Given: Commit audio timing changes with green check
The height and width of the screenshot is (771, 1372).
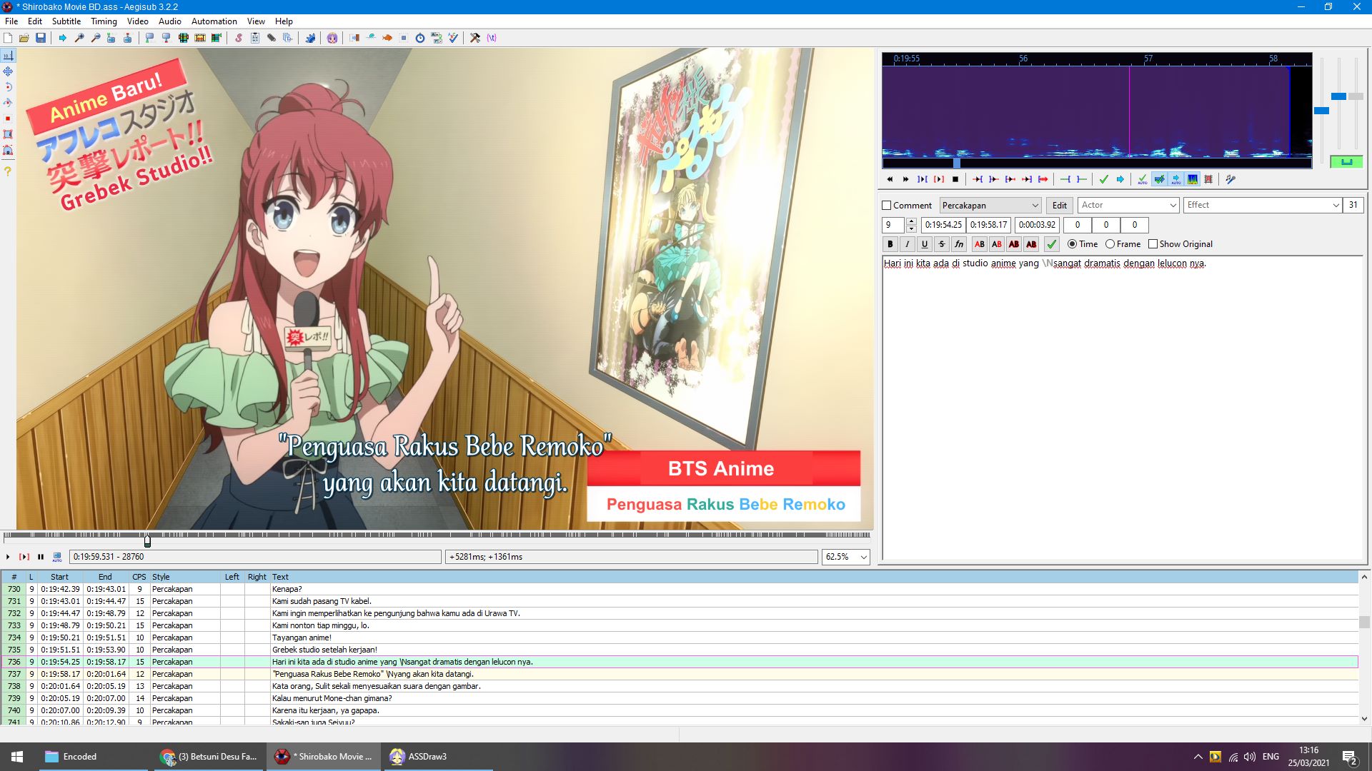Looking at the screenshot, I should [x=1104, y=179].
